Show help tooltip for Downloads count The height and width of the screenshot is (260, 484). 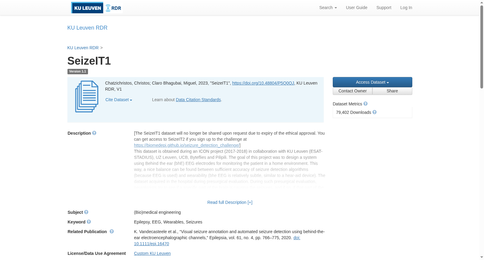pyautogui.click(x=374, y=112)
